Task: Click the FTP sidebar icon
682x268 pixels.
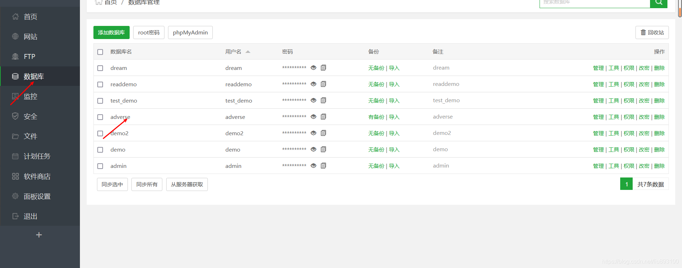Action: 15,56
